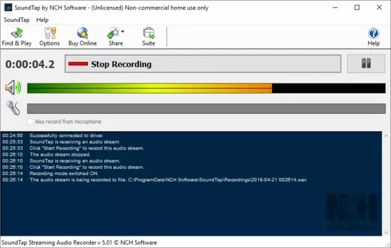Expand the Share dropdown arrow

coord(123,32)
